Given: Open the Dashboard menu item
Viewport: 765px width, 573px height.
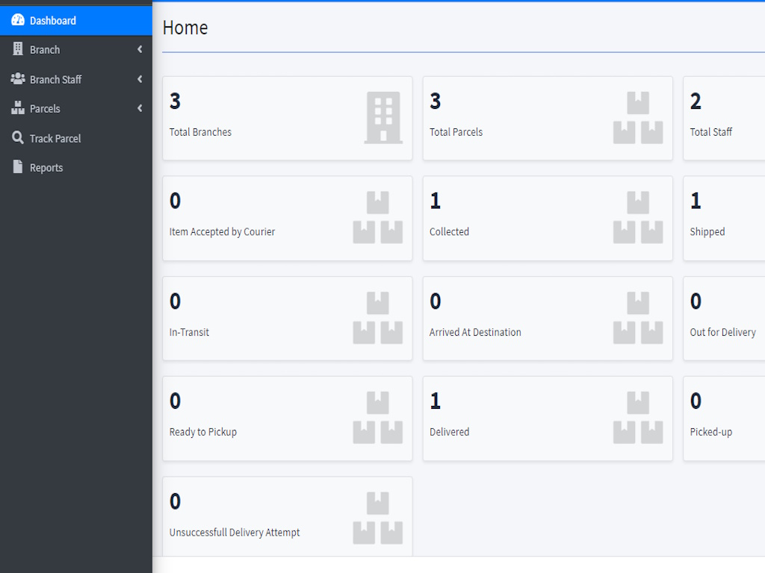Looking at the screenshot, I should click(x=53, y=21).
